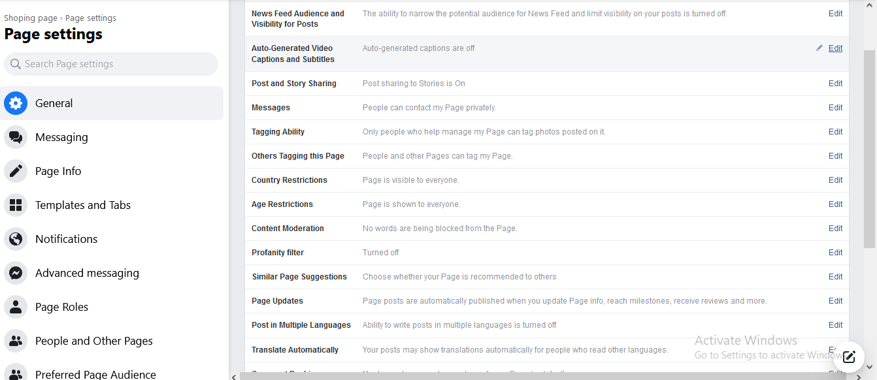Click the Search Page settings field

point(111,63)
